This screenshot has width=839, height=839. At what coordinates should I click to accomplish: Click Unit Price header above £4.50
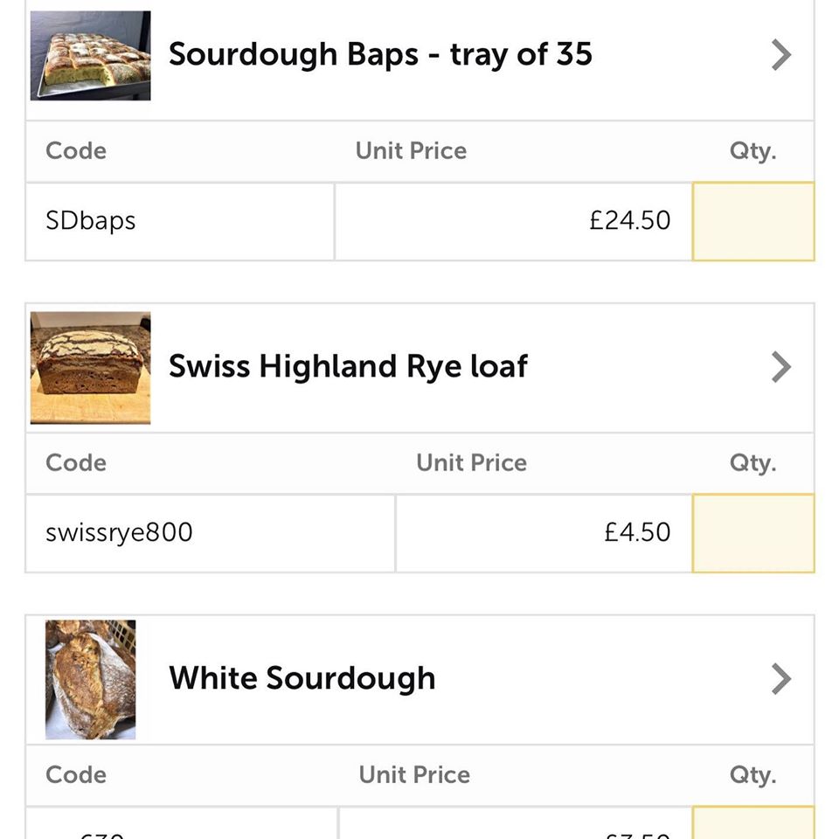pos(471,463)
